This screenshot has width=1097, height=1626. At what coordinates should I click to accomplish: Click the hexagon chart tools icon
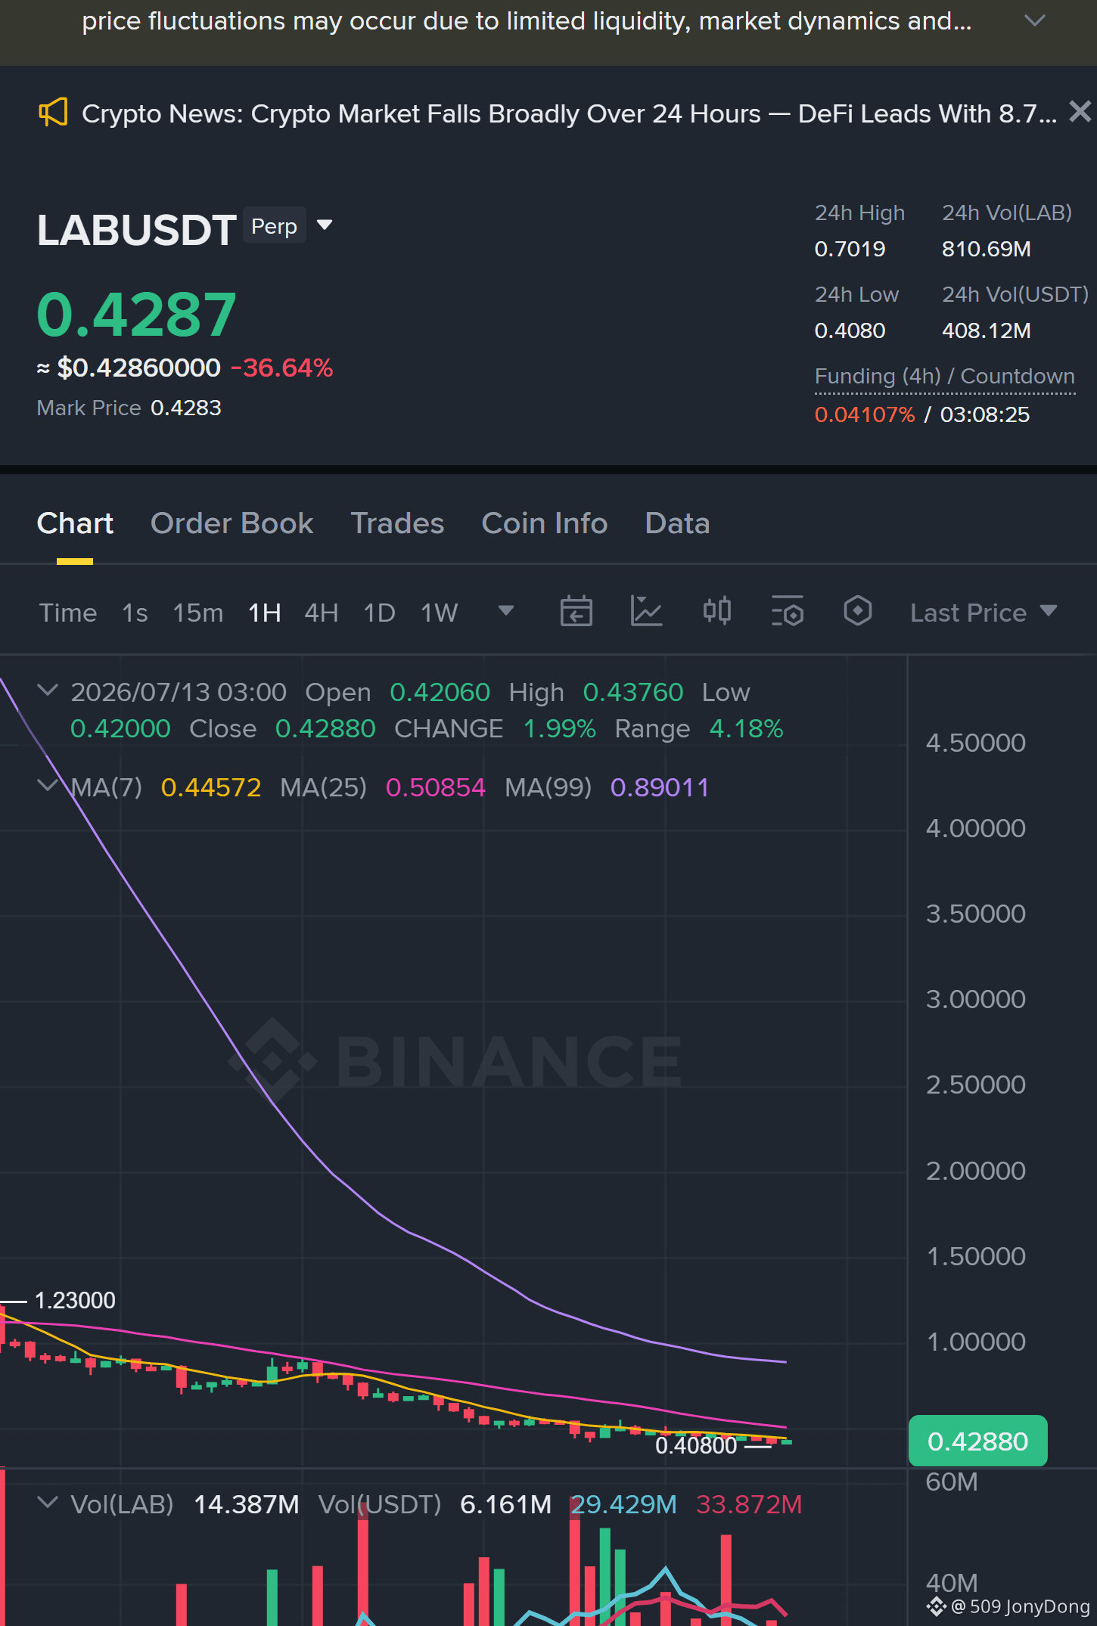click(x=858, y=611)
